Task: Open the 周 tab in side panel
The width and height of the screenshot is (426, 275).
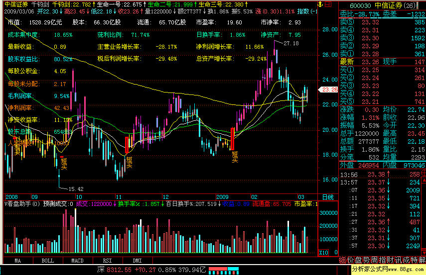Action: pyautogui.click(x=374, y=260)
